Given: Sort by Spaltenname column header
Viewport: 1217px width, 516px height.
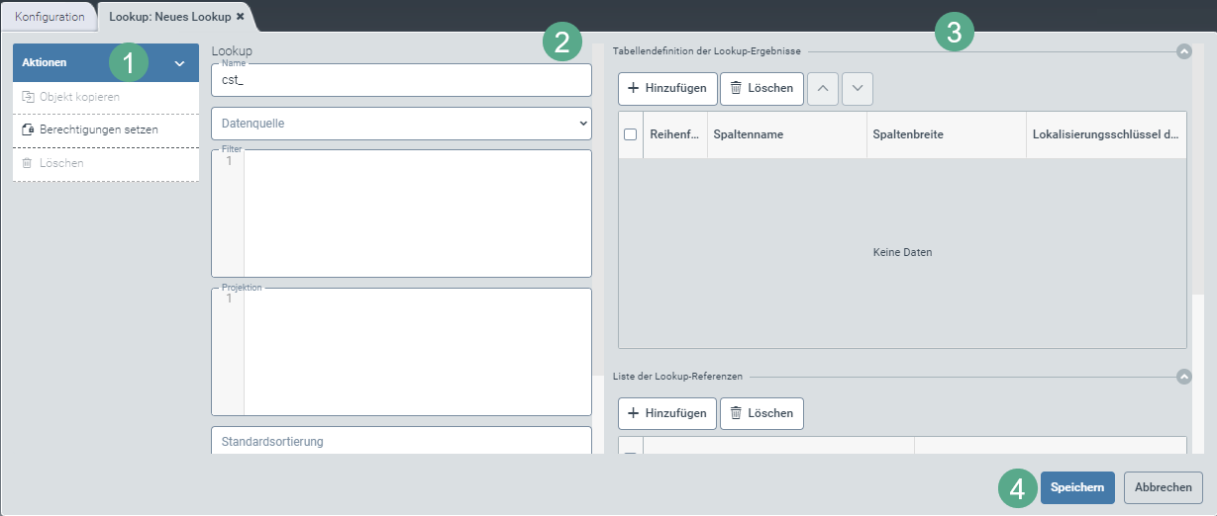Looking at the screenshot, I should click(786, 134).
